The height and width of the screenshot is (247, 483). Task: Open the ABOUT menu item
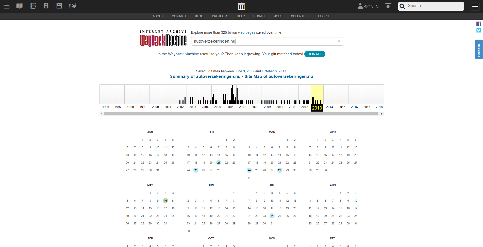coord(158,16)
